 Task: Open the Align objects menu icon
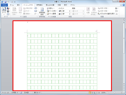[117, 8]
